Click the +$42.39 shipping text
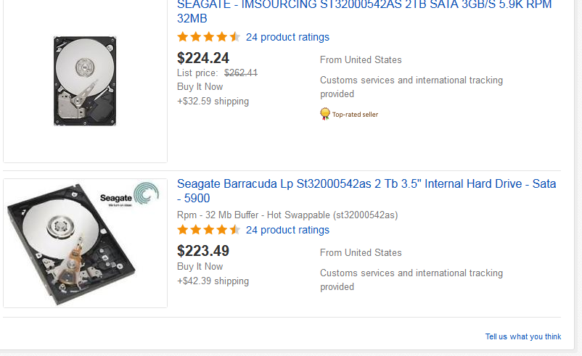 213,281
